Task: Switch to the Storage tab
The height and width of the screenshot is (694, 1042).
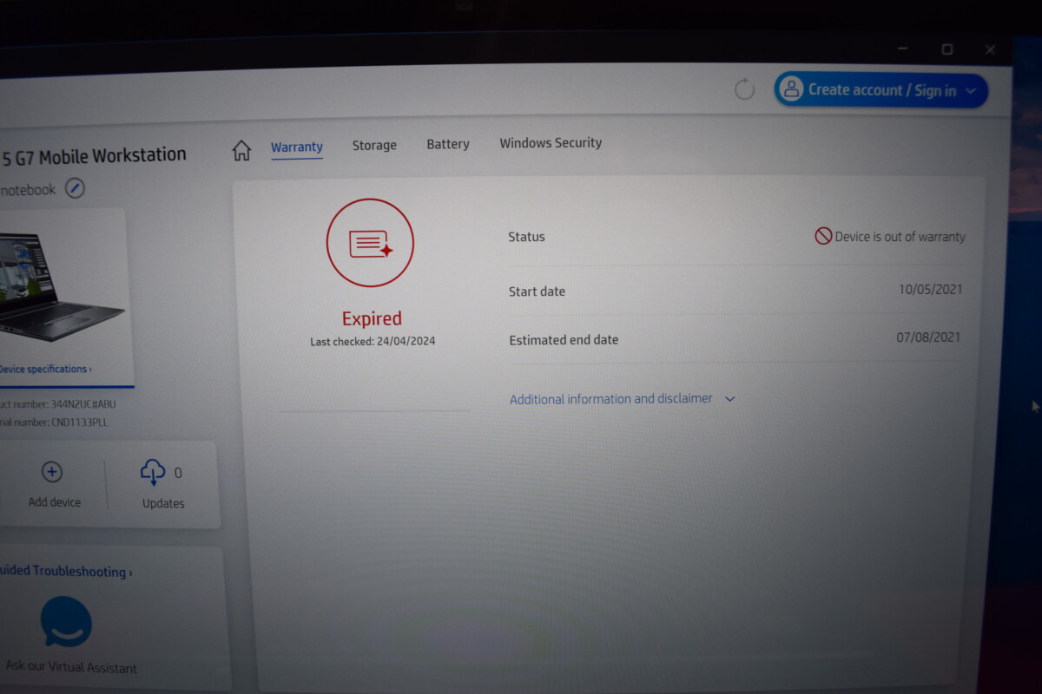Action: point(374,146)
